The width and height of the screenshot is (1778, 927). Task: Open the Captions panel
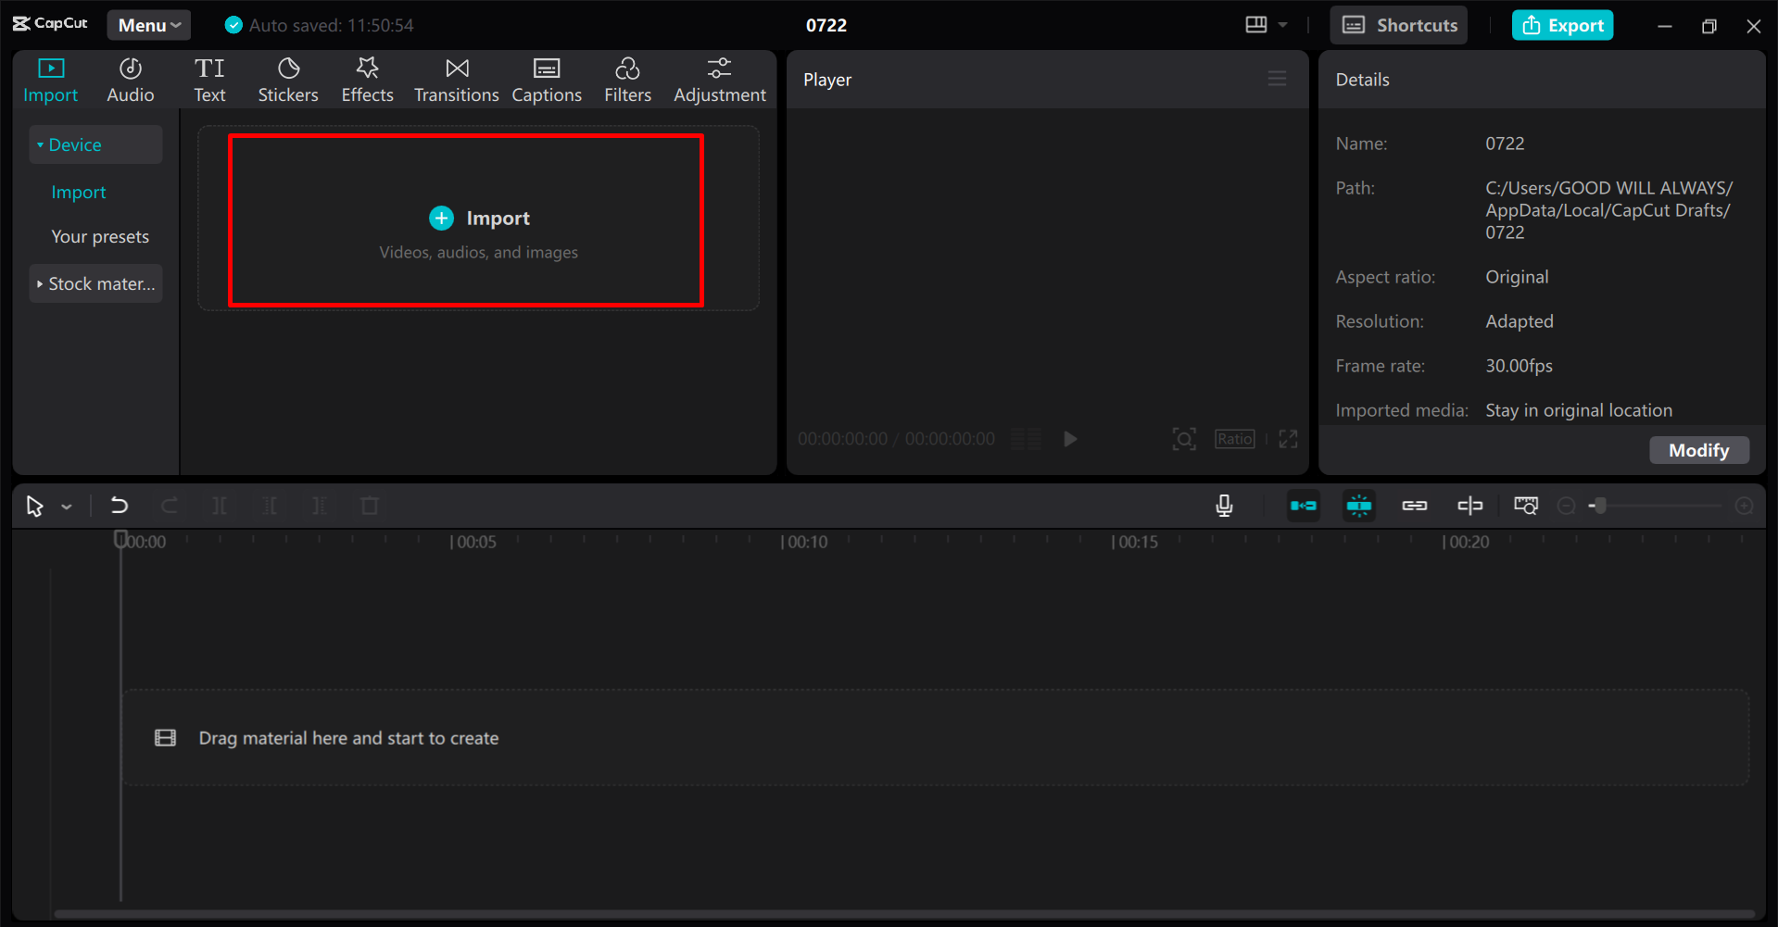click(x=547, y=79)
